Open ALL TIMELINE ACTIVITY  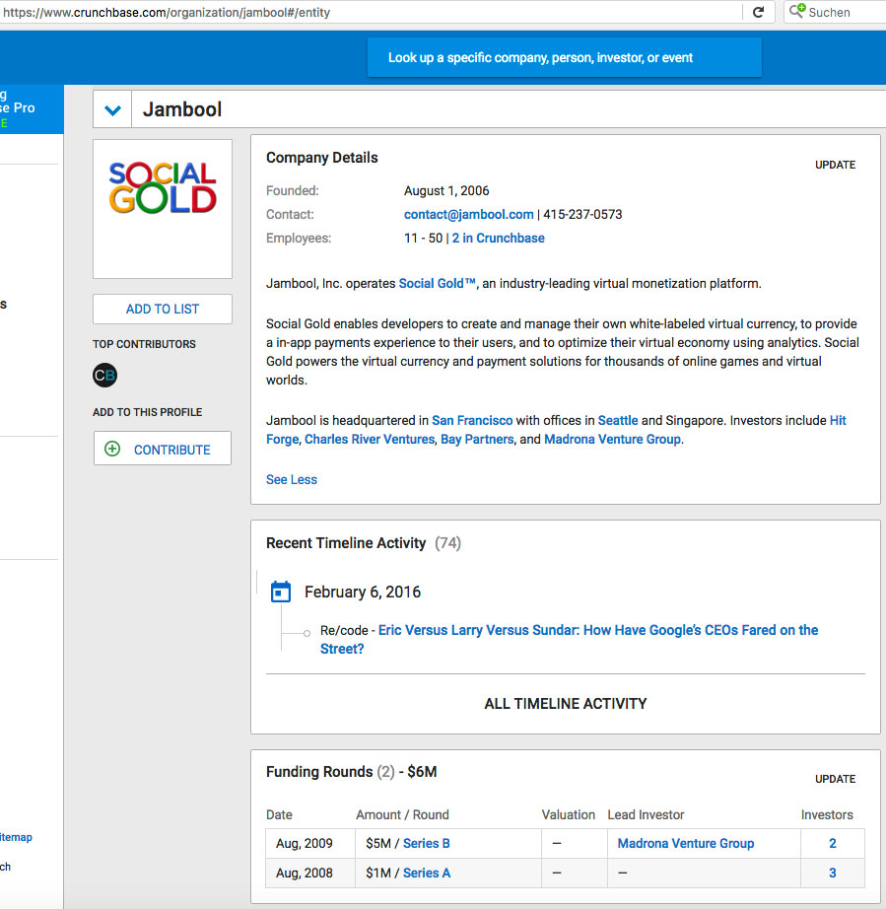[566, 704]
